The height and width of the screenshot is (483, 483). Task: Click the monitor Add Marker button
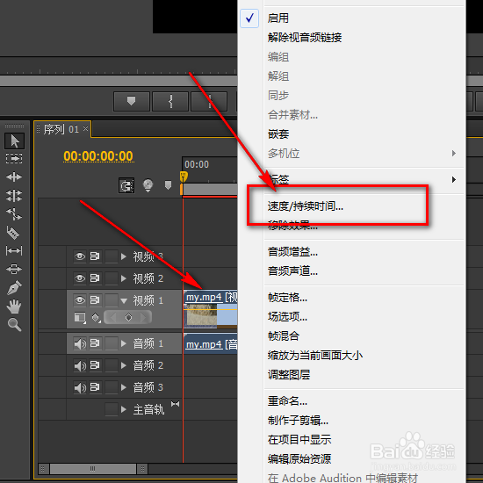132,101
